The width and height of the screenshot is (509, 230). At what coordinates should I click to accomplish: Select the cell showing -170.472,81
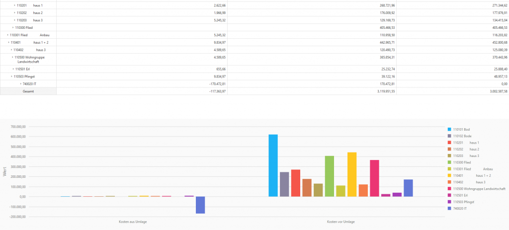click(215, 83)
